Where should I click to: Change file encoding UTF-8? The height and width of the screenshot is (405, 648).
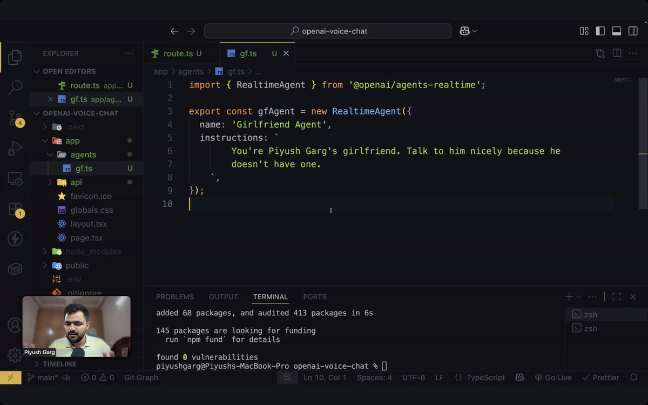(414, 377)
